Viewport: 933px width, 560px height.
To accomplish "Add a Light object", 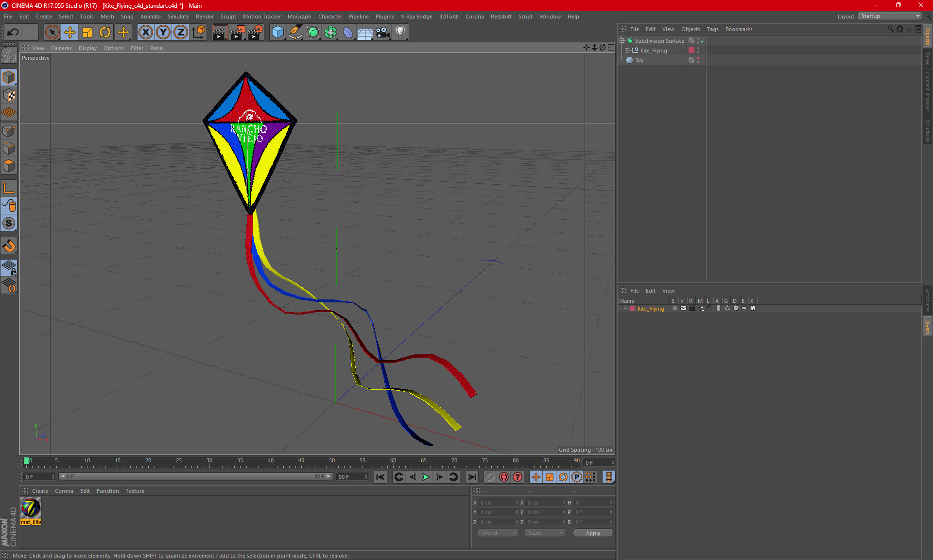I will 400,33.
